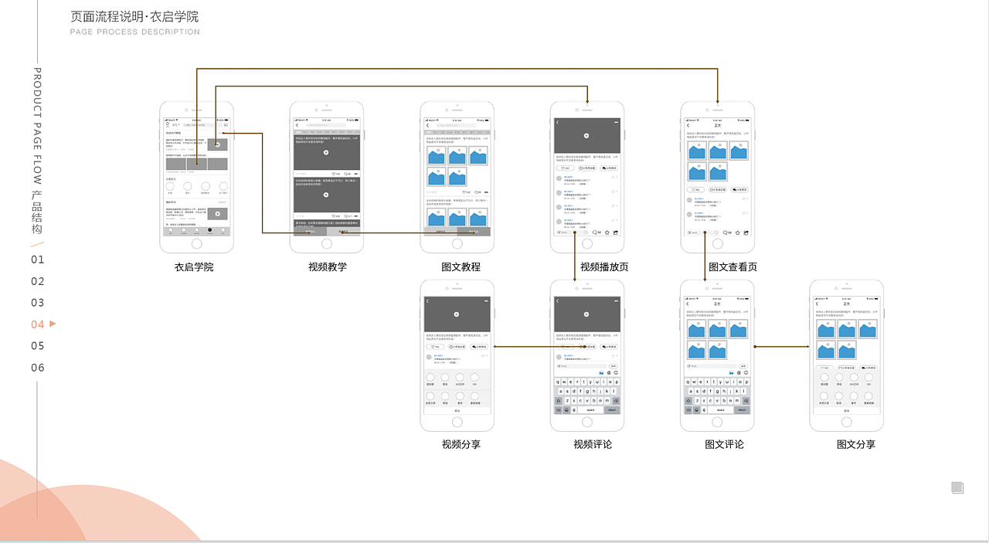Tap back chevron in 图文教程 phone
This screenshot has width=989, height=543.
427,125
